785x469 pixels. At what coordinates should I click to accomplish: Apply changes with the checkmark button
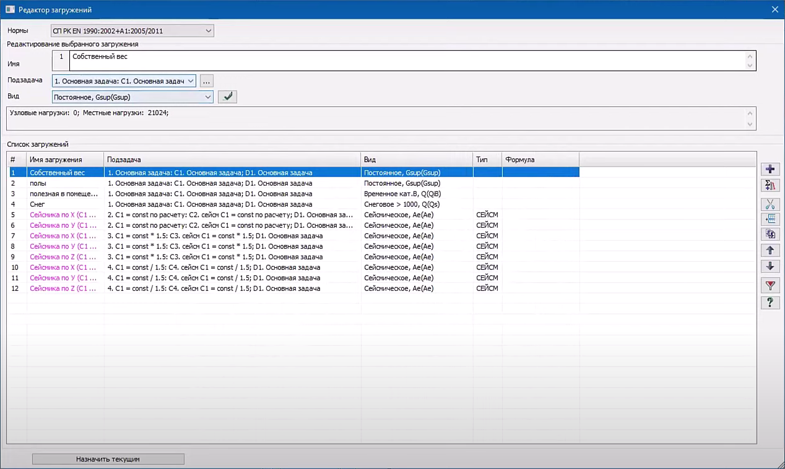227,97
